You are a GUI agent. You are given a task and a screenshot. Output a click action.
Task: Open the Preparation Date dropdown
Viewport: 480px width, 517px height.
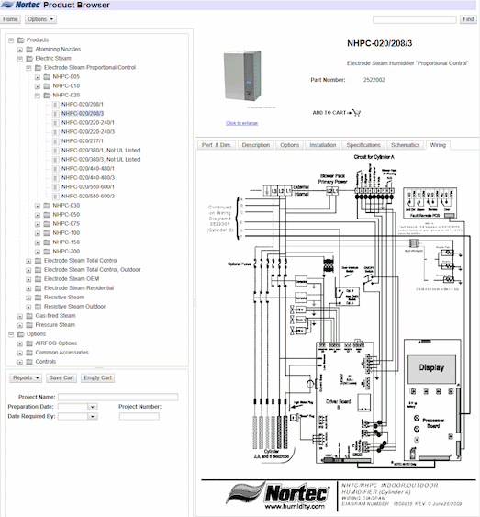pyautogui.click(x=93, y=407)
